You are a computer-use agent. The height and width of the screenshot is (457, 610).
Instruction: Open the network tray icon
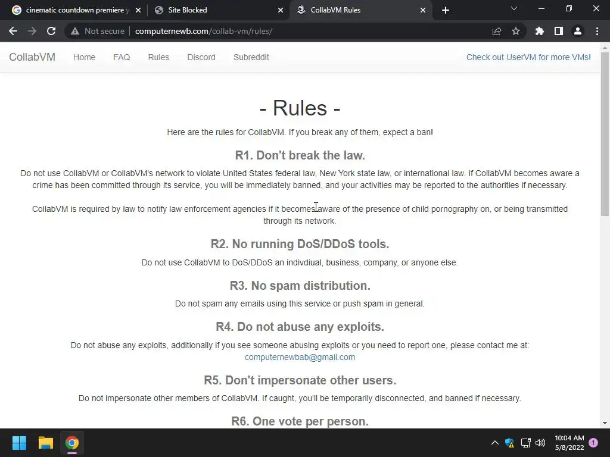point(525,443)
